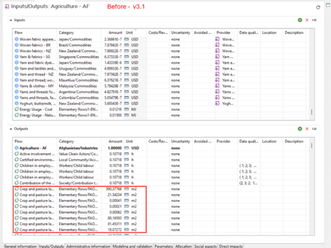Remove selected input with red X
Viewport: 331px width, 248px height.
click(307, 20)
